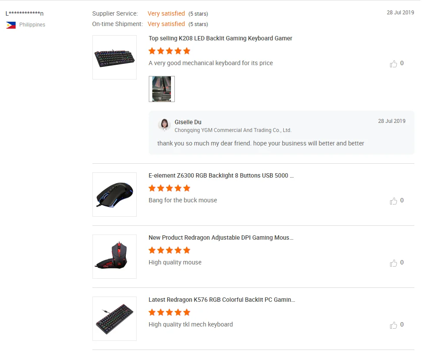Like the K208 keyboard review with thumbs-up
433x353 pixels.
[x=394, y=64]
